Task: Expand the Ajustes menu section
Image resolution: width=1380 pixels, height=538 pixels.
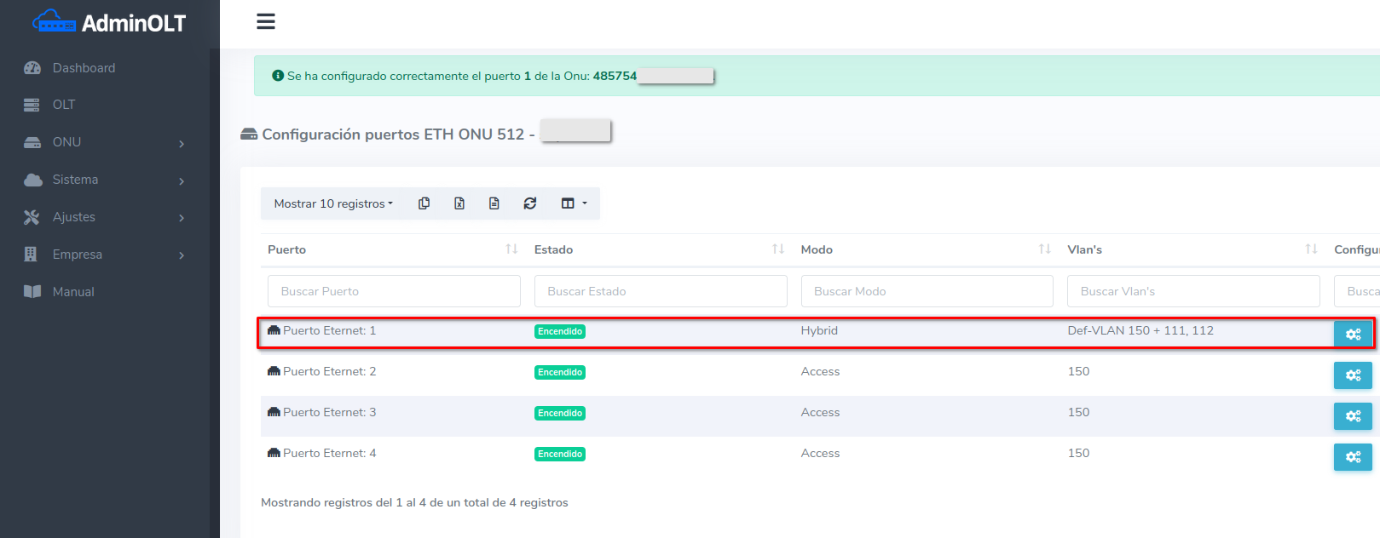Action: (x=104, y=217)
